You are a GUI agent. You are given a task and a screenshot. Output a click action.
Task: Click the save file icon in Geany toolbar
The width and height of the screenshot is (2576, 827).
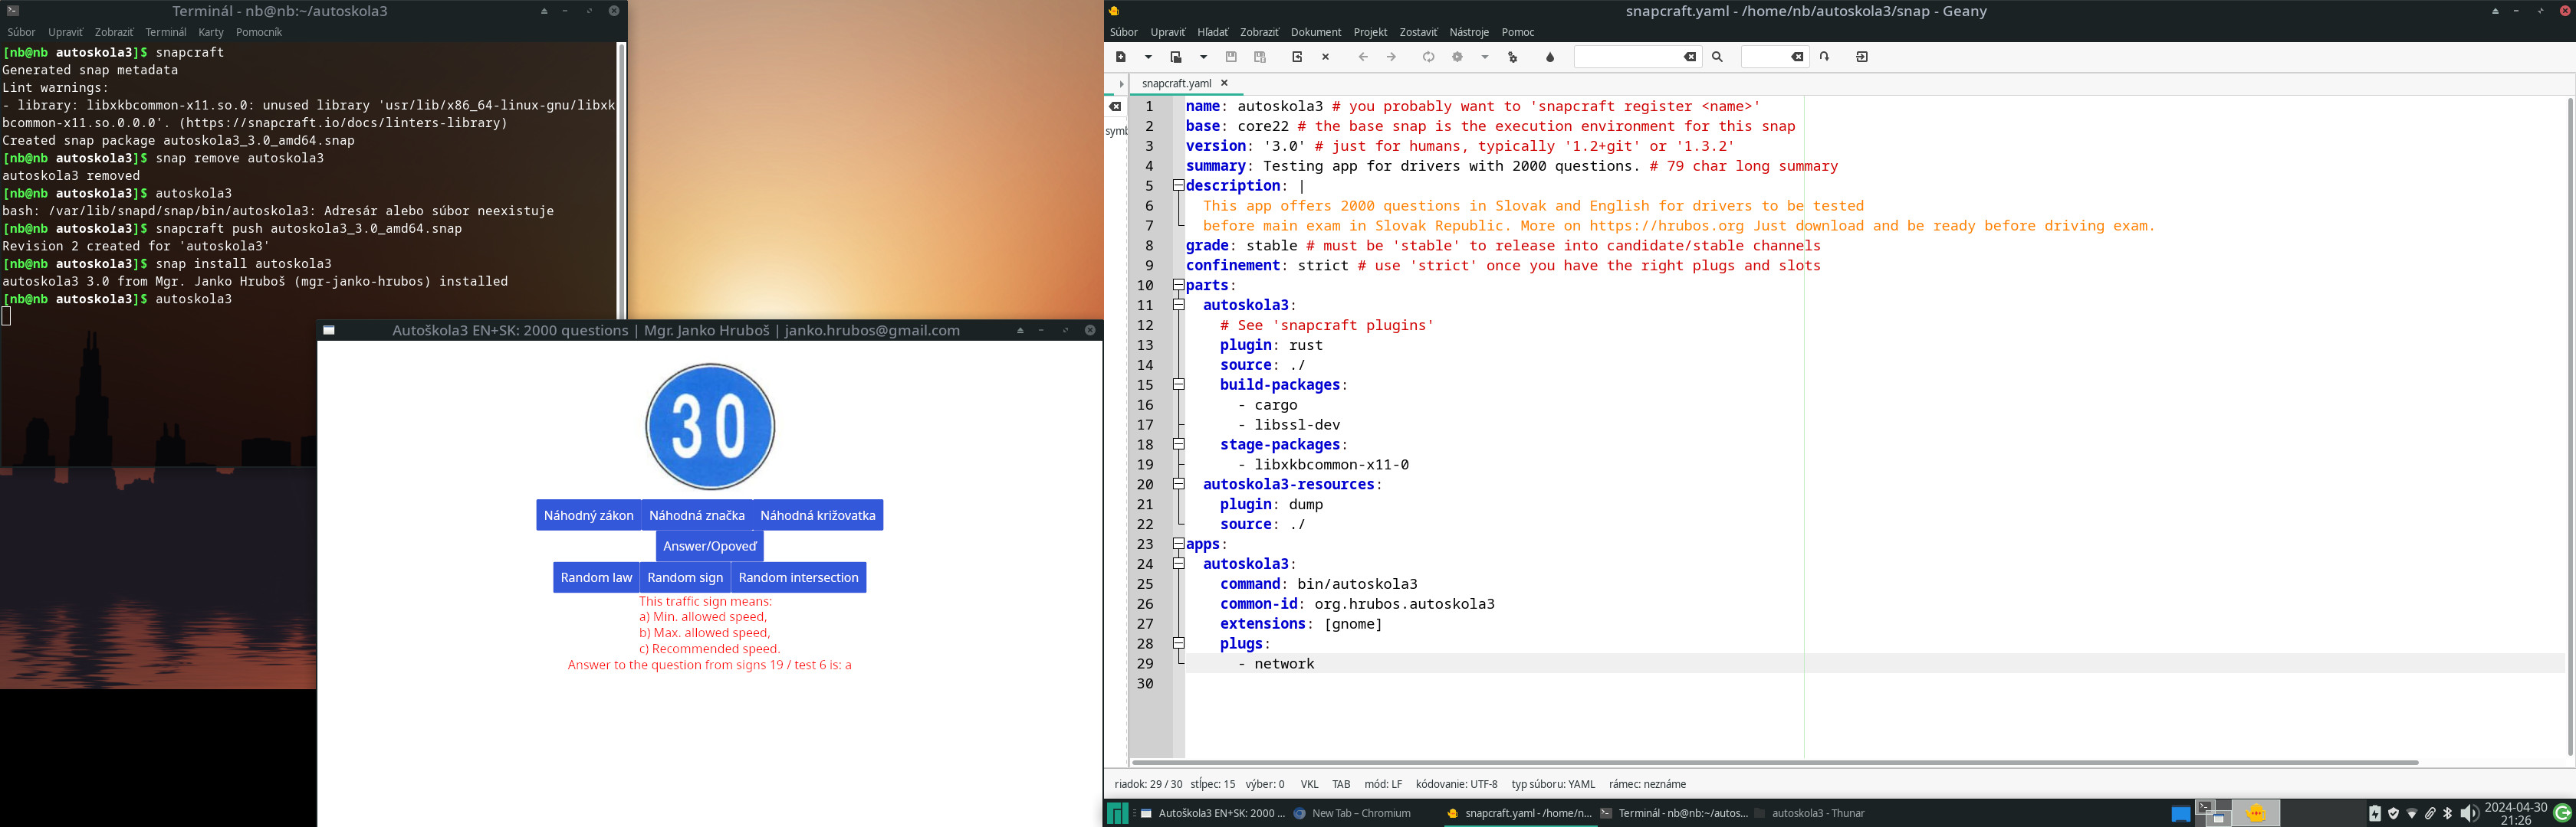tap(1231, 57)
